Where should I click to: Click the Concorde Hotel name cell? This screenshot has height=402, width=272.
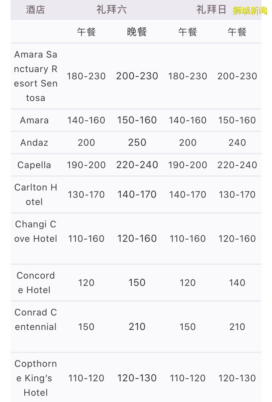pos(35,283)
